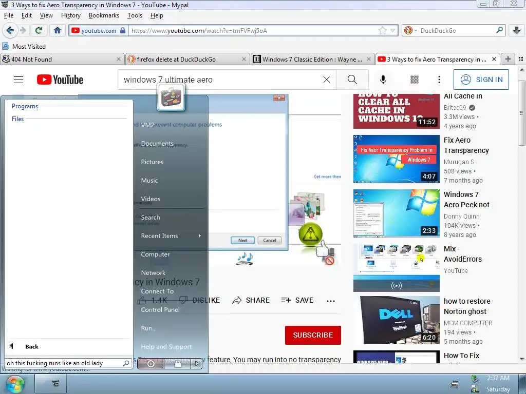Click the red SUBSCRIBE button

pyautogui.click(x=313, y=335)
